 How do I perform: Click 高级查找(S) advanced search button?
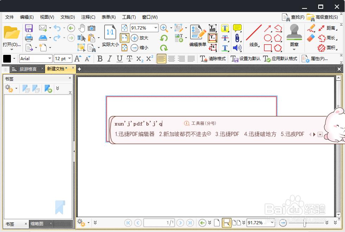pos(322,17)
